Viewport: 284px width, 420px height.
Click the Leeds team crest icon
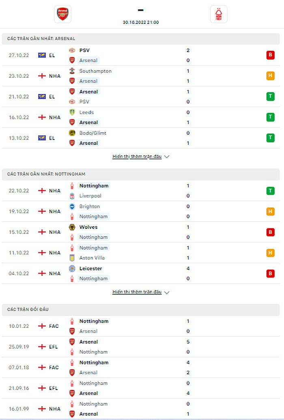72,112
